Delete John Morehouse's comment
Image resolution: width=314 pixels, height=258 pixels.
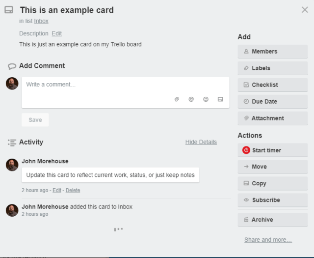click(x=73, y=190)
